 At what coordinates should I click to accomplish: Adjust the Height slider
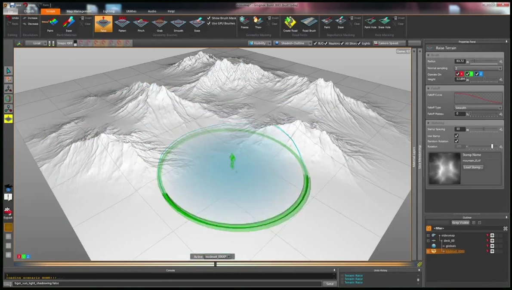[484, 79]
